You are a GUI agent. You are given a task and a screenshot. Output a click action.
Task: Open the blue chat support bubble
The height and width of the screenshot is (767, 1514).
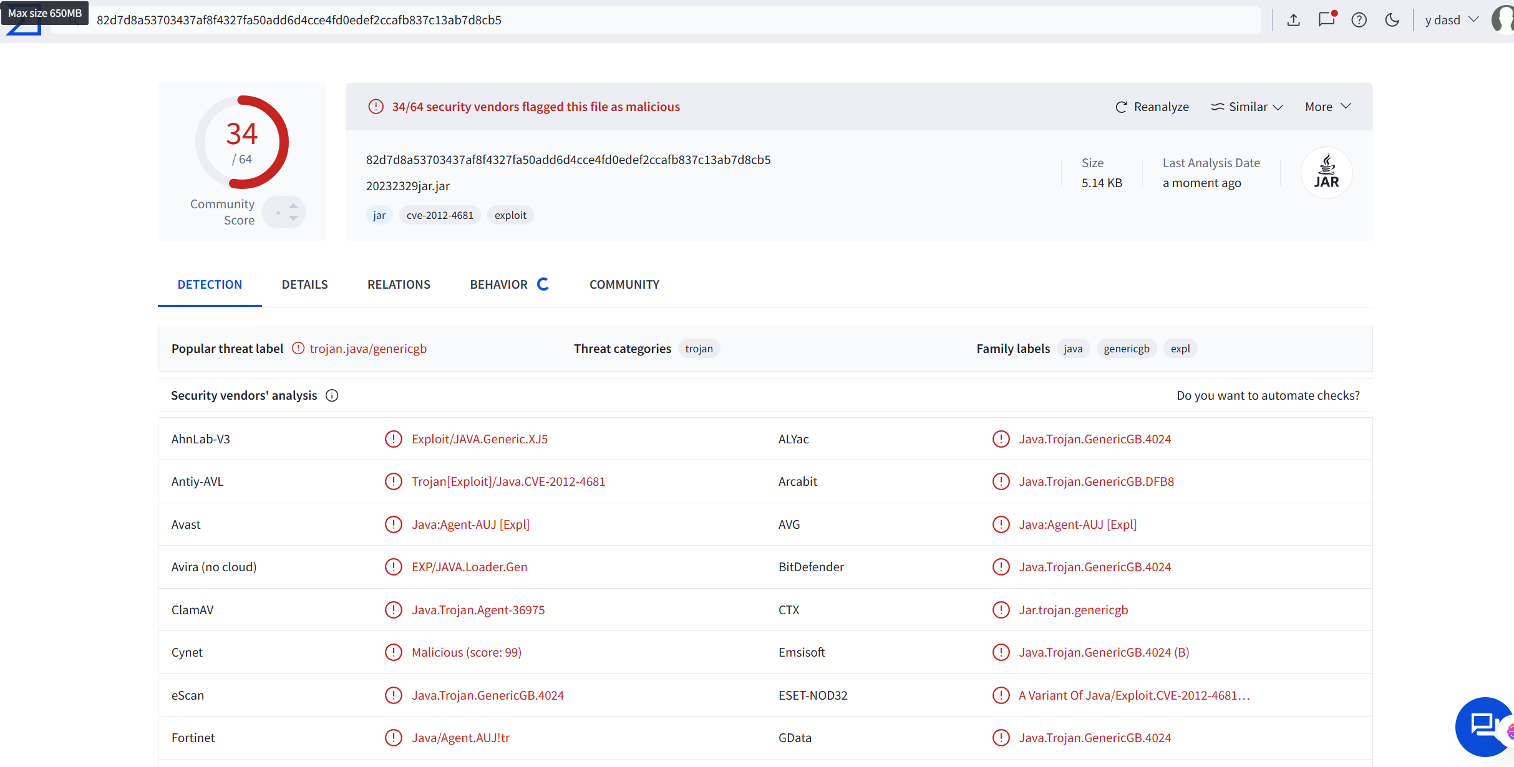tap(1483, 726)
